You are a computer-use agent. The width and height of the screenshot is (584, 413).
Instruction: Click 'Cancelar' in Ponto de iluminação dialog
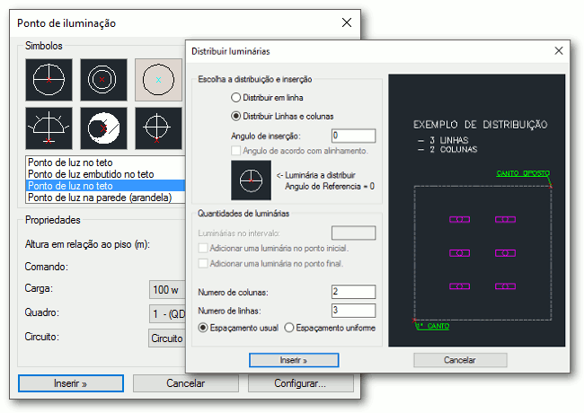[185, 383]
